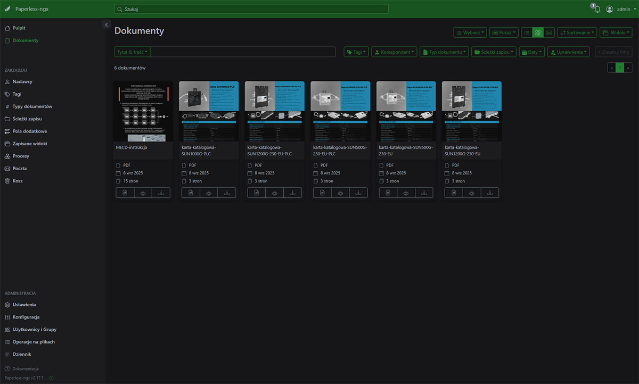The image size is (639, 384).
Task: Preview the karta-katalogowa-SUN500G-230-EU-PLC via eye icon
Action: [340, 193]
